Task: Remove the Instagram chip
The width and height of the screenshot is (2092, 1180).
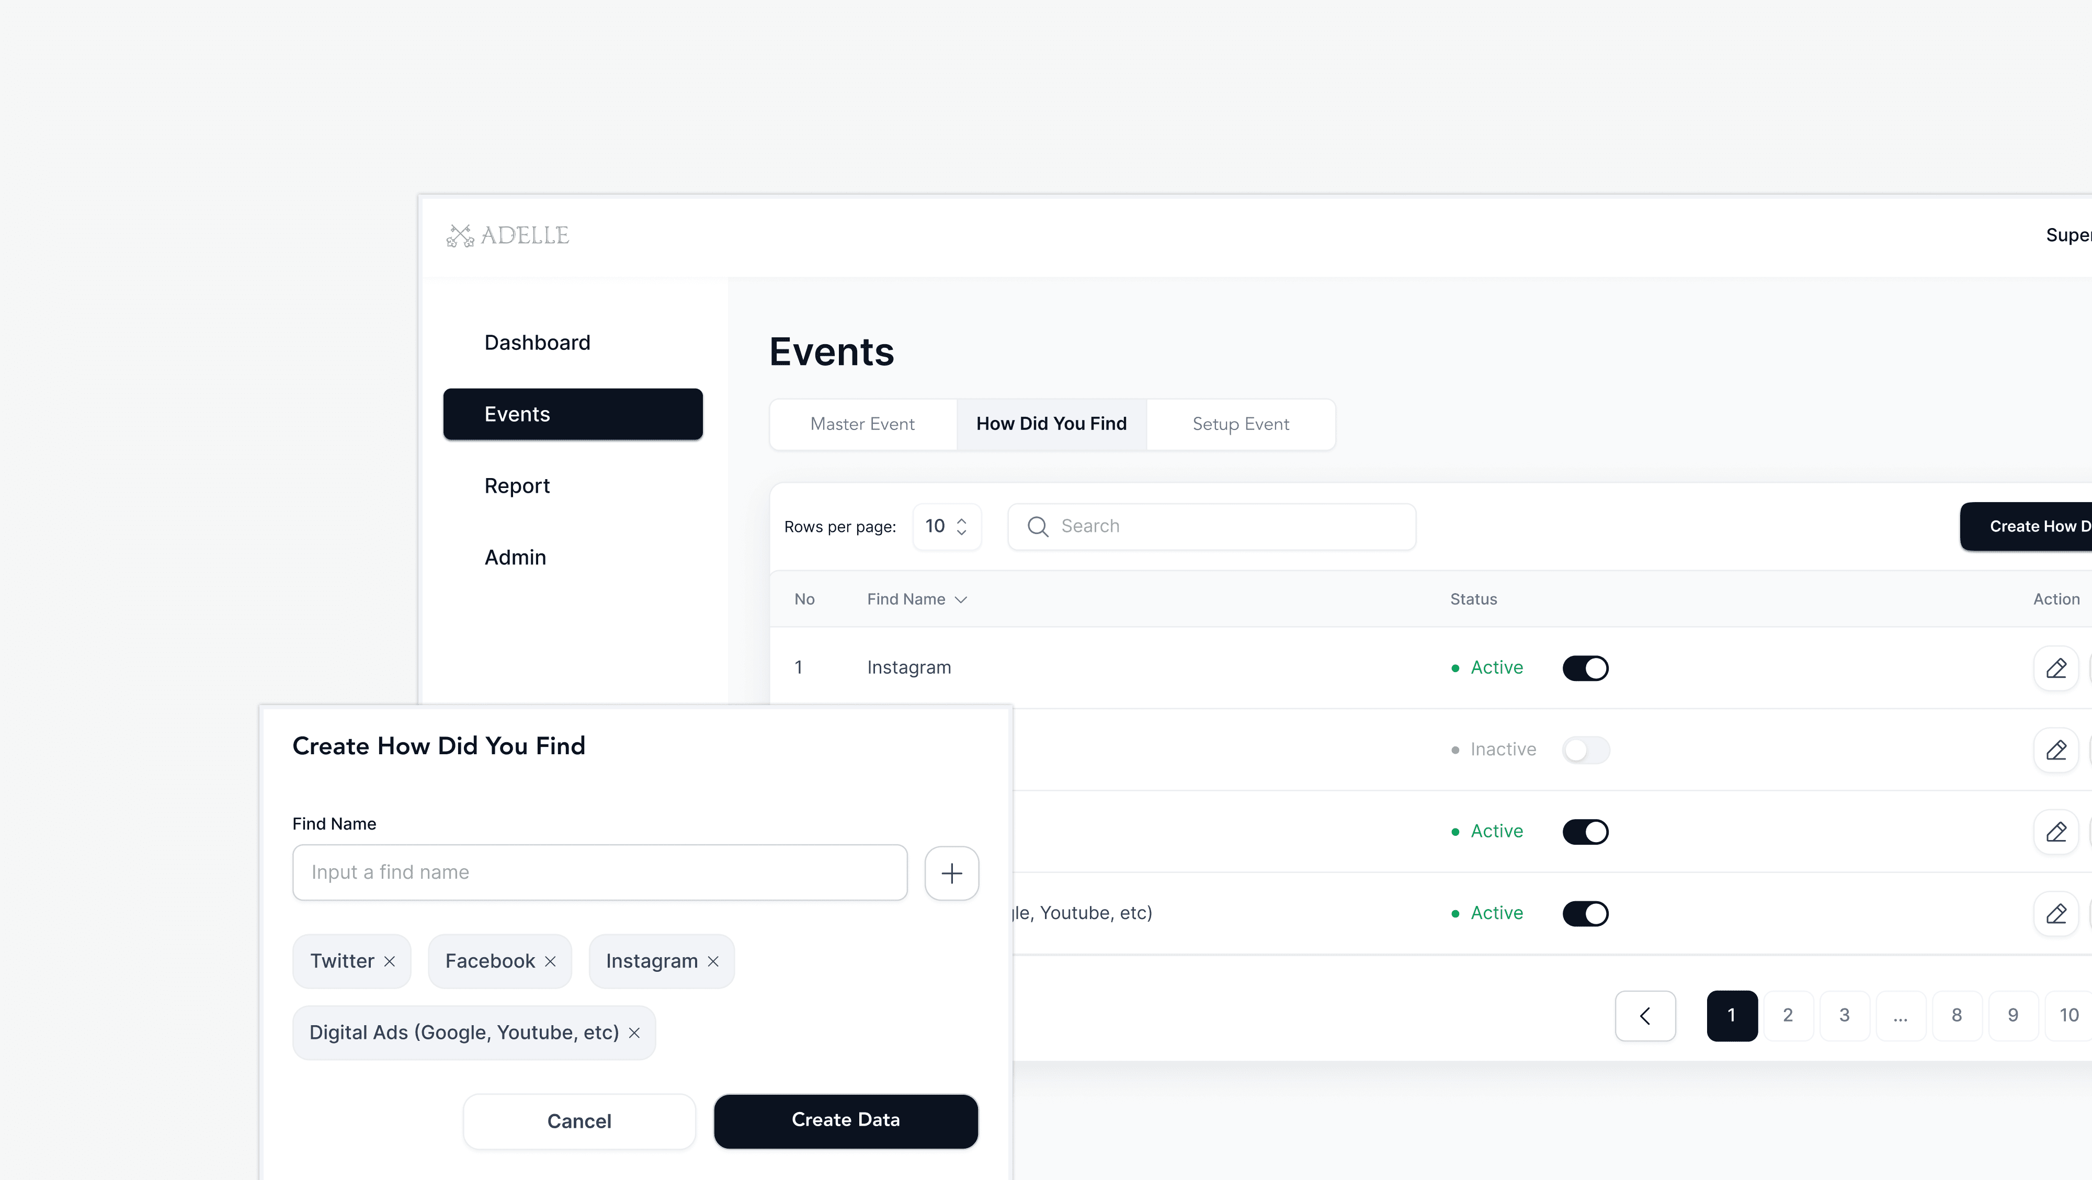Action: point(713,961)
